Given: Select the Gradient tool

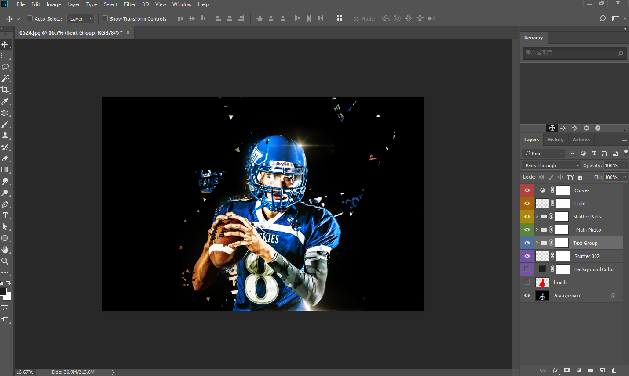Looking at the screenshot, I should point(5,170).
